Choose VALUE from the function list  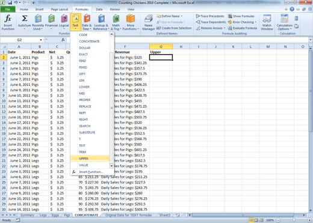pyautogui.click(x=90, y=165)
